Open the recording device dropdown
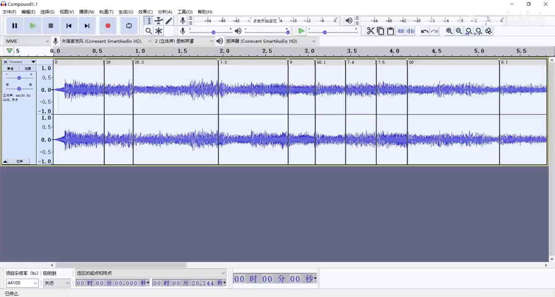Image resolution: width=555 pixels, height=297 pixels. (x=107, y=41)
